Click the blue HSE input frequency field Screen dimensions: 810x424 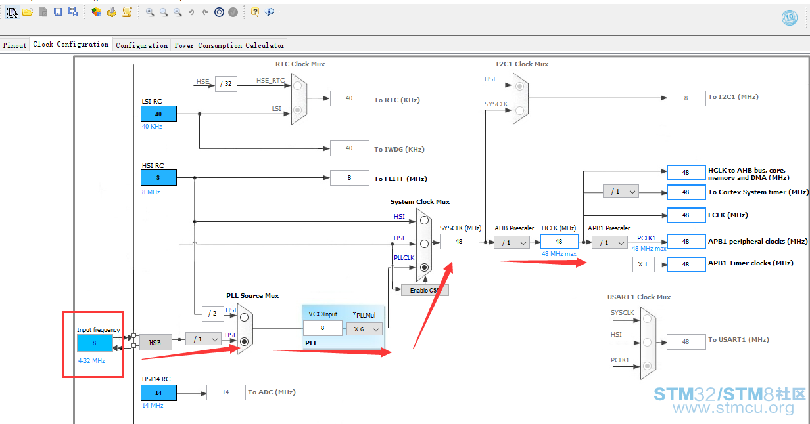coord(95,343)
